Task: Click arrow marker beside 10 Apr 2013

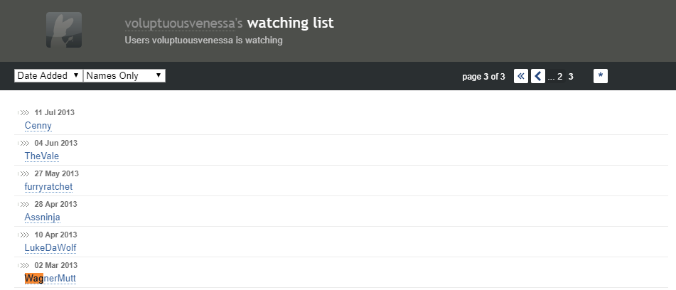Action: [23, 235]
